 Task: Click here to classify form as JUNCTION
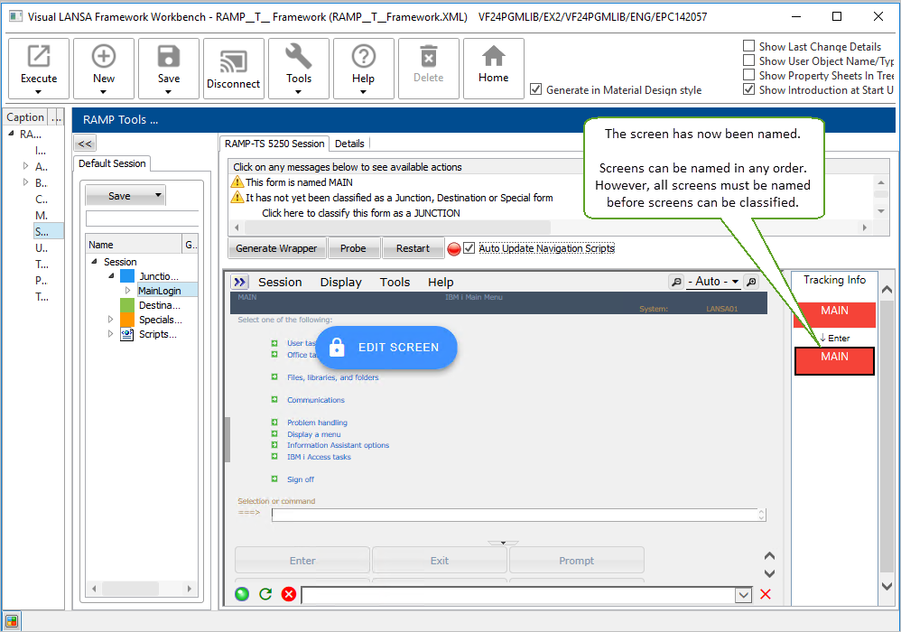click(x=361, y=213)
